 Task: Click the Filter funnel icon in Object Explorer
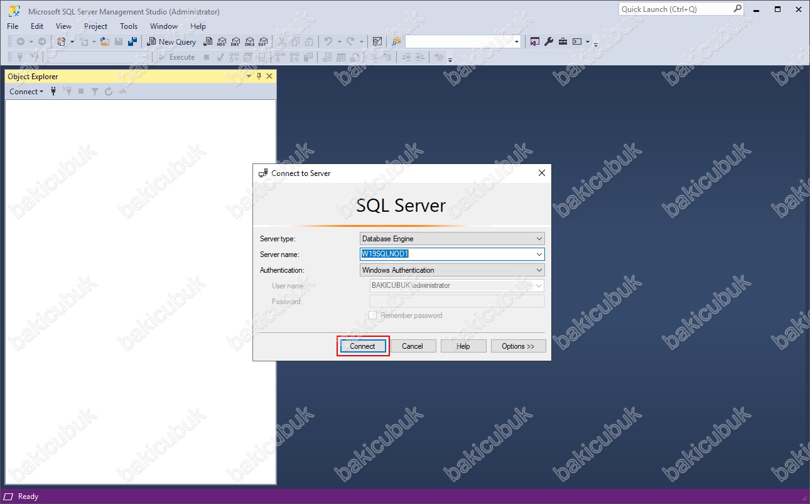click(x=95, y=92)
